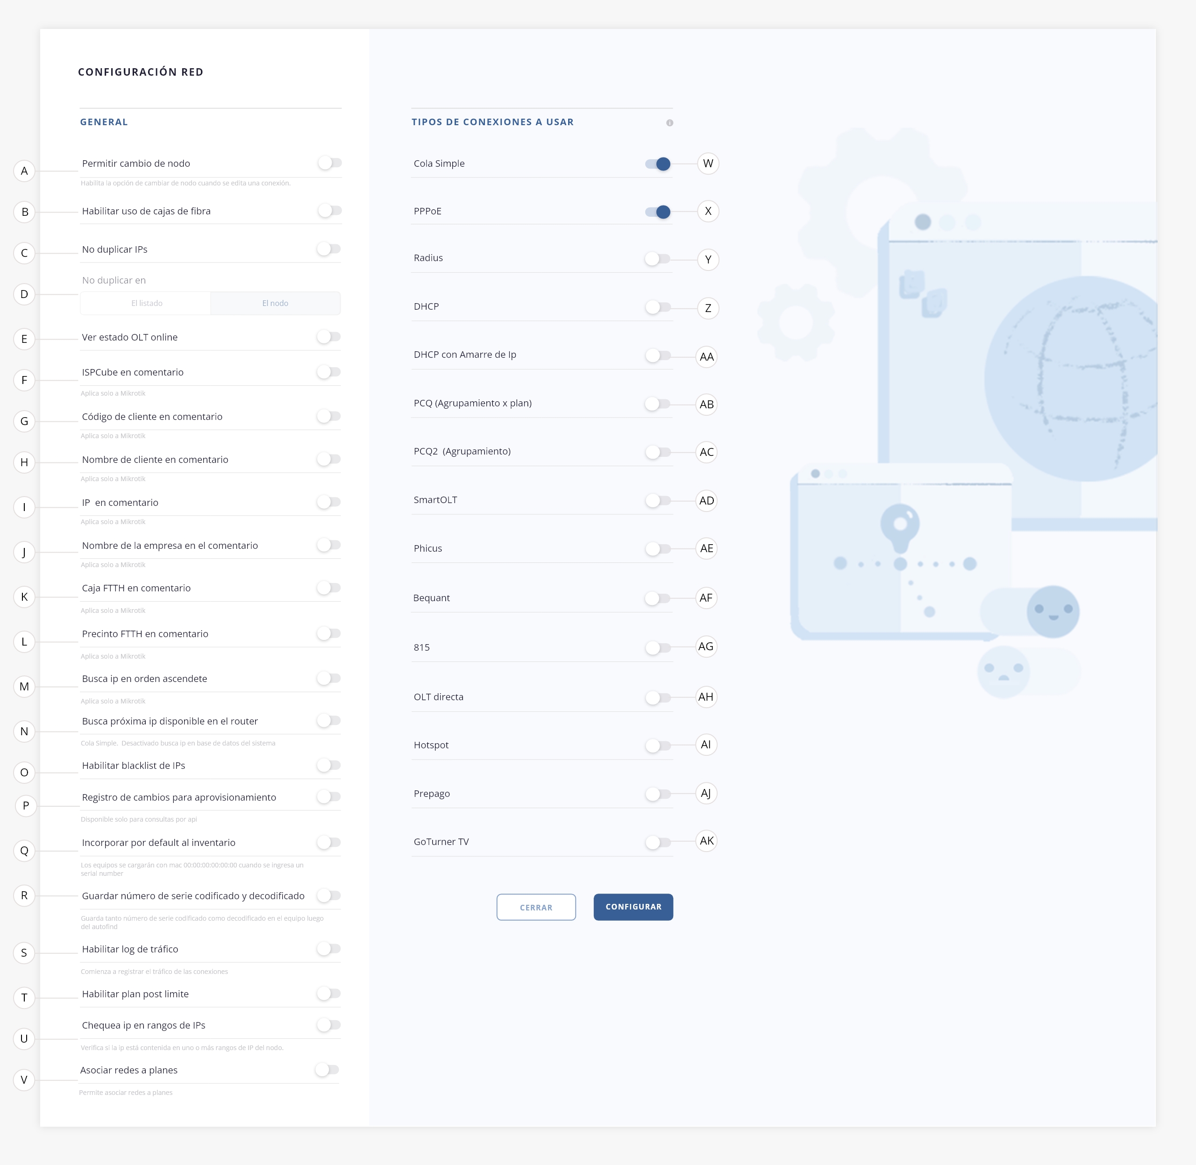Click the info icon beside Tipos de Conexiones
This screenshot has width=1196, height=1165.
669,123
